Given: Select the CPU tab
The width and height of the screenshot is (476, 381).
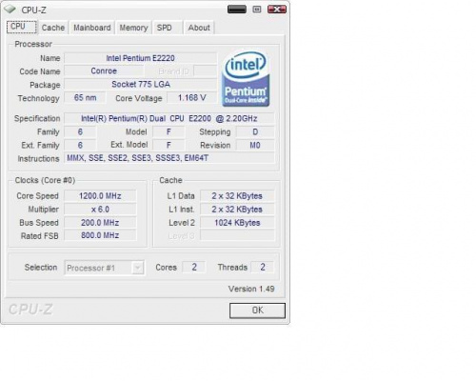Looking at the screenshot, I should pyautogui.click(x=22, y=27).
